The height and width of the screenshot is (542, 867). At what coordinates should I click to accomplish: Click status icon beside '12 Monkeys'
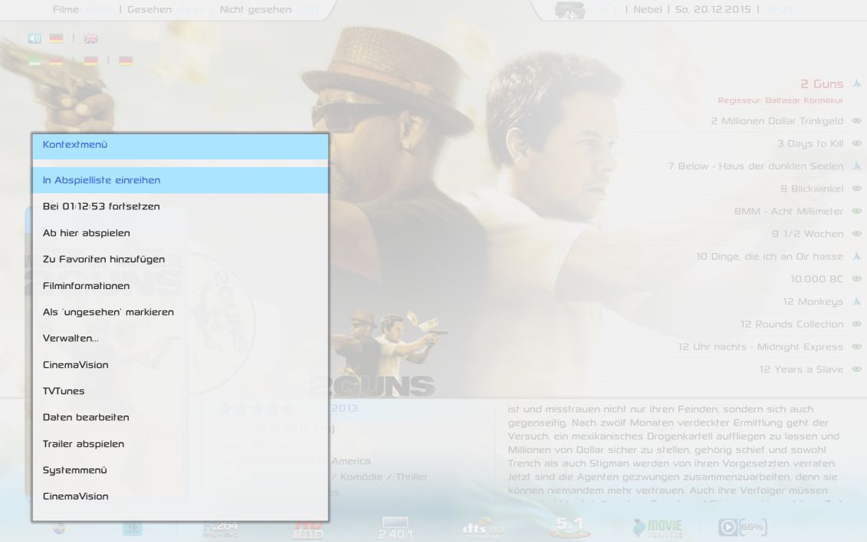point(856,301)
